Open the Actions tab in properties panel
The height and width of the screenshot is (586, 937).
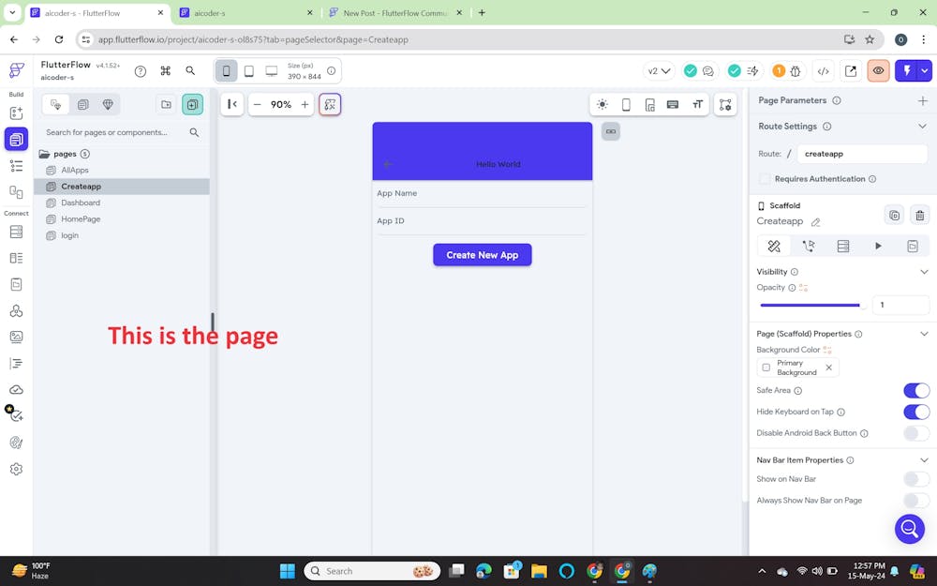point(808,246)
